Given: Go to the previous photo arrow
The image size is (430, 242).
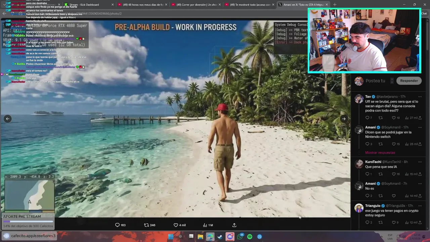Looking at the screenshot, I should pyautogui.click(x=8, y=119).
